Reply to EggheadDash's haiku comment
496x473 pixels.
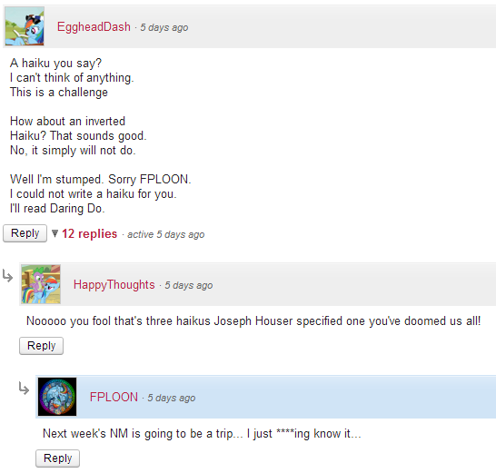click(25, 233)
